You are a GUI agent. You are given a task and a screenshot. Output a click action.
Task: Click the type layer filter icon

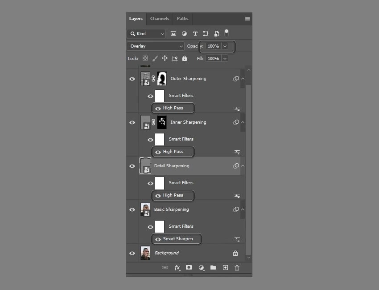coord(195,33)
